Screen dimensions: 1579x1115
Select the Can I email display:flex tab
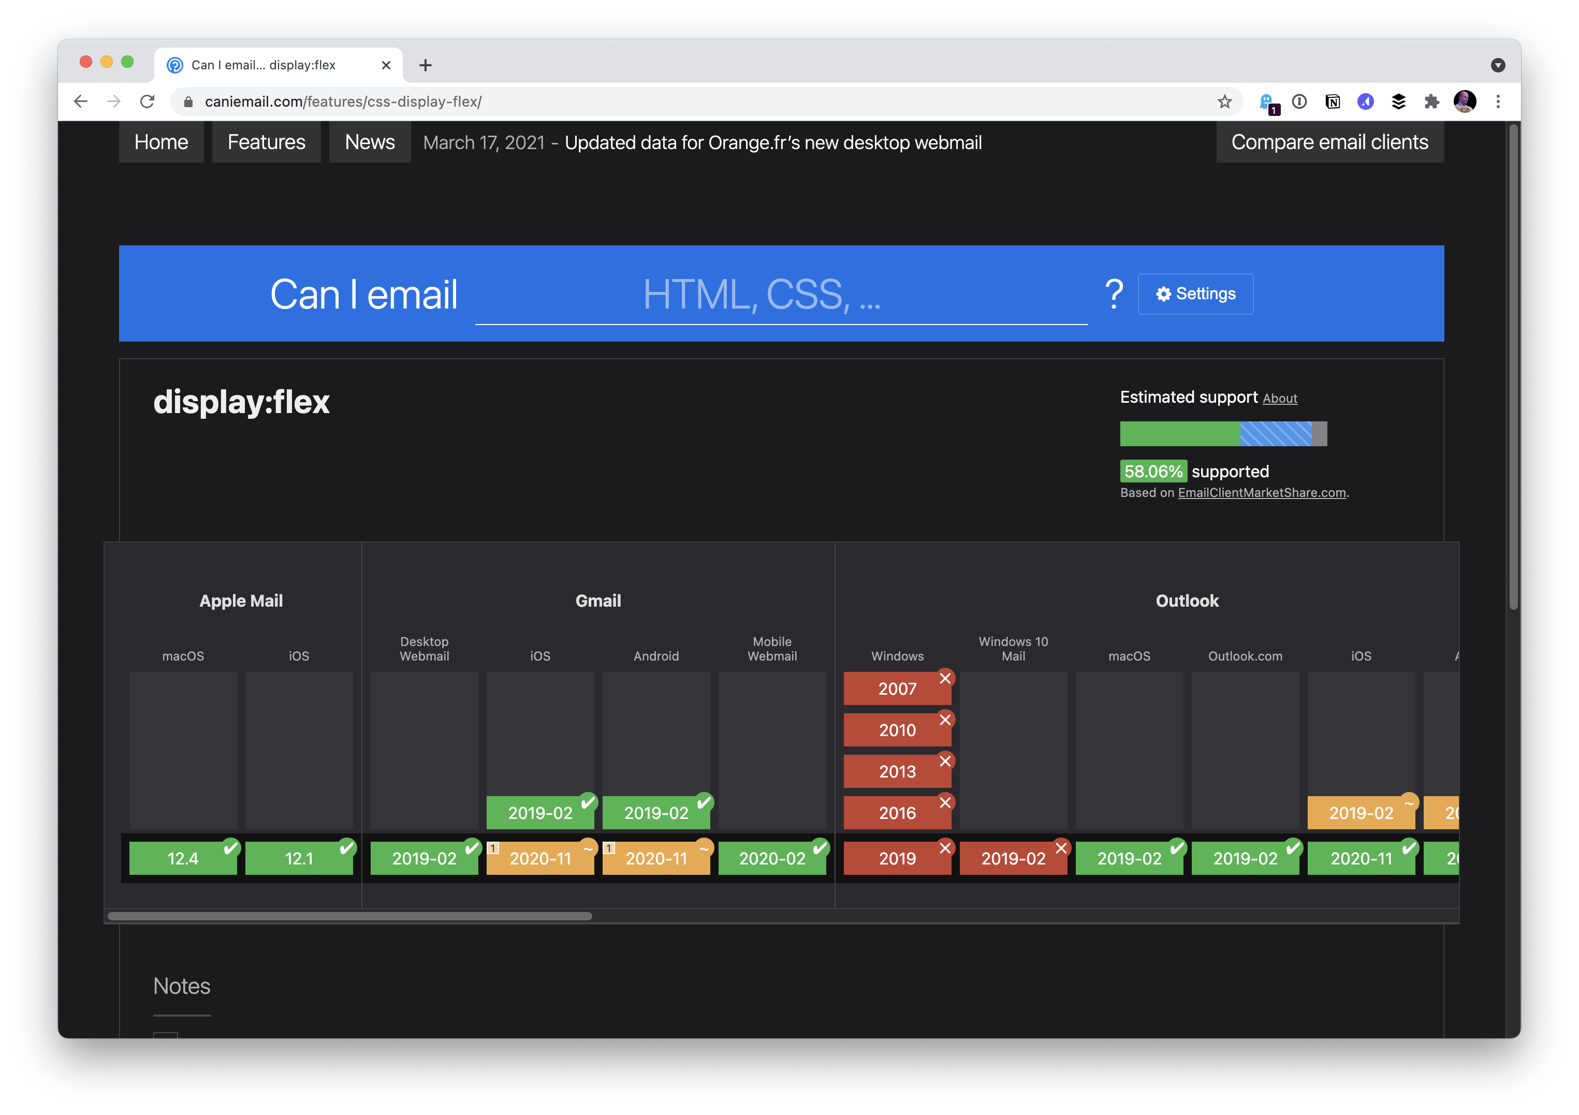tap(279, 65)
